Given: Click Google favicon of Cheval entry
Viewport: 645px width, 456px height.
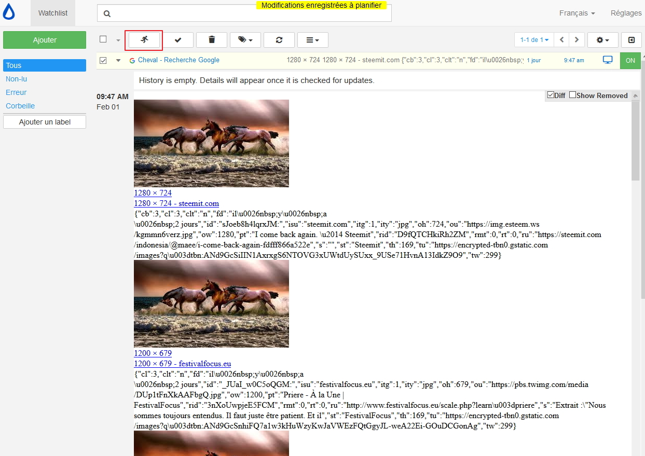Looking at the screenshot, I should pos(132,61).
